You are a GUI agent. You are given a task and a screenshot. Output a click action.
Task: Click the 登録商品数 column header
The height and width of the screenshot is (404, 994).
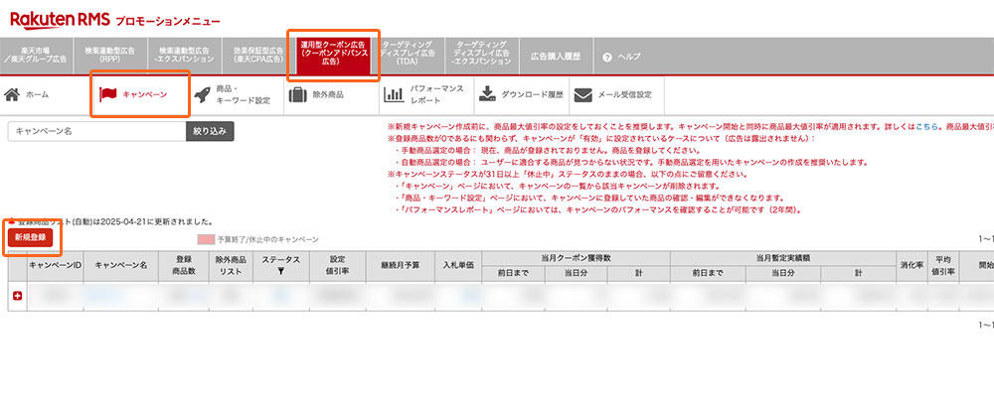click(x=184, y=265)
